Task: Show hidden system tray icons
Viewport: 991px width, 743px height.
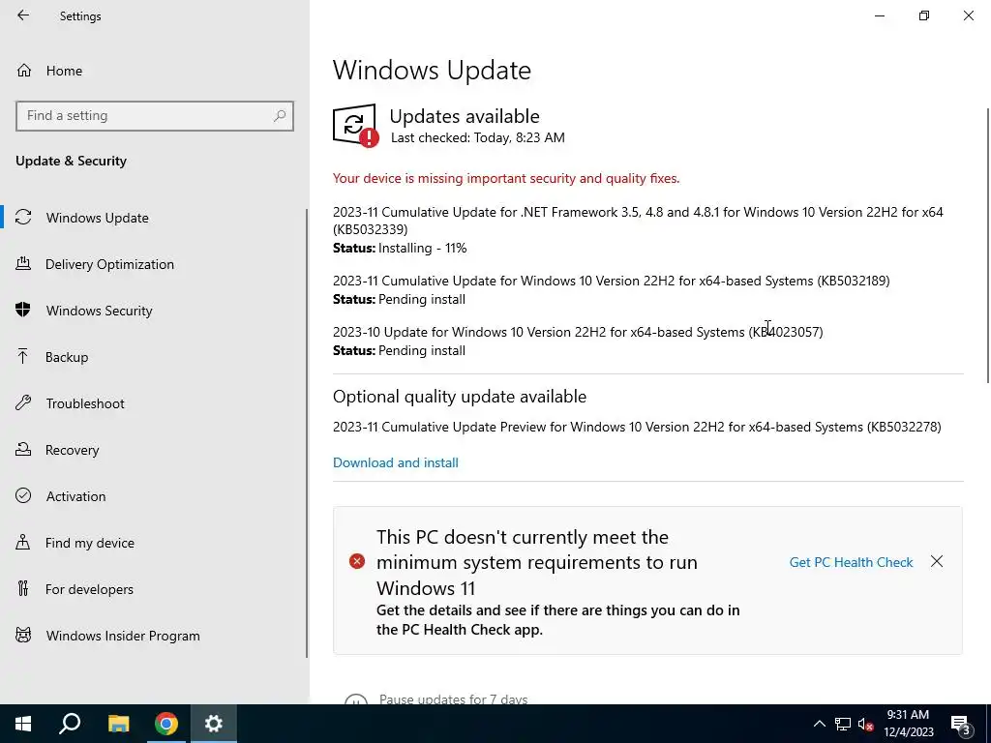Action: click(819, 724)
